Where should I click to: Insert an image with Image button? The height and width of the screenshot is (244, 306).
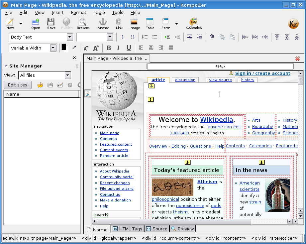coord(135,23)
